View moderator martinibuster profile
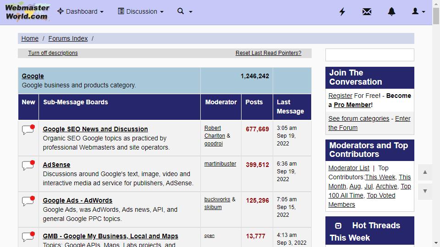The height and width of the screenshot is (247, 440). coord(220,164)
